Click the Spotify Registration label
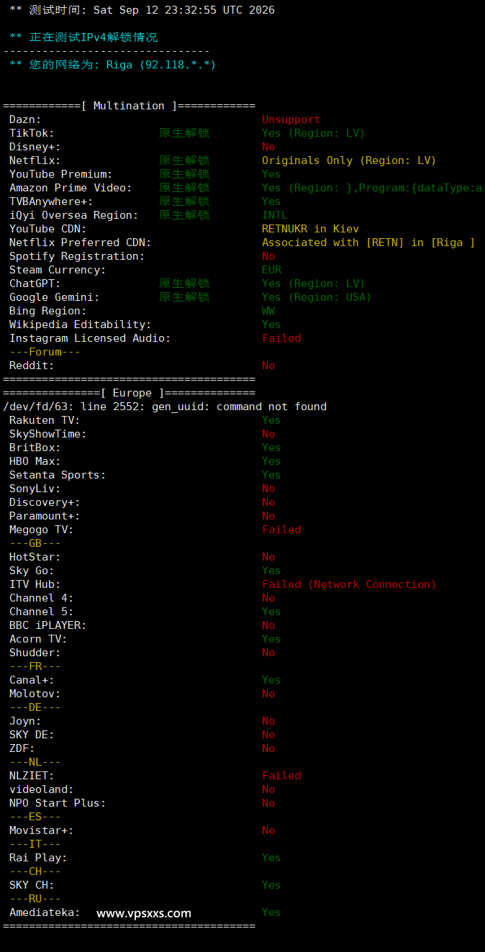485x952 pixels. (x=77, y=256)
